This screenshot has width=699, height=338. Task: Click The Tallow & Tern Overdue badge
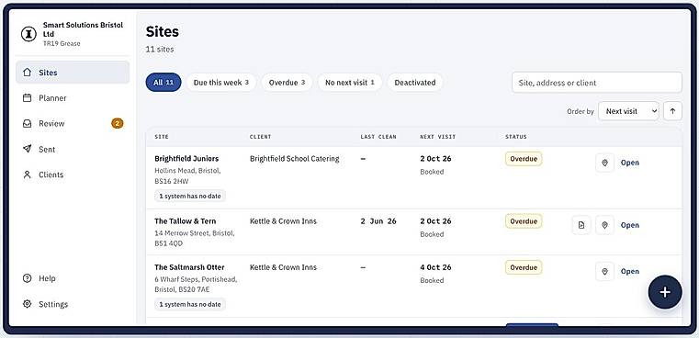click(x=524, y=221)
